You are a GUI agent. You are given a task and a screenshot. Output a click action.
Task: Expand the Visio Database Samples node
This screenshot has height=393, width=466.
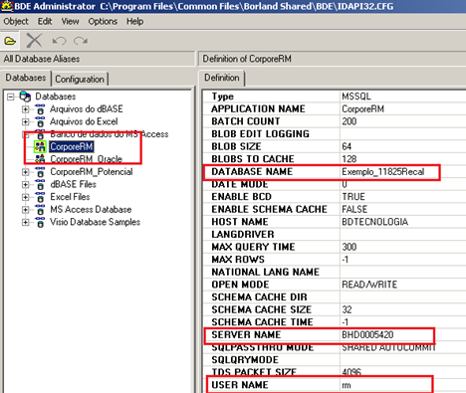pos(25,223)
